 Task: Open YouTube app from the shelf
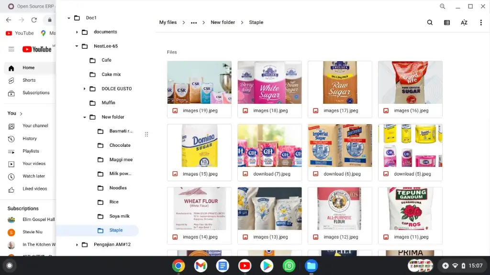click(245, 265)
